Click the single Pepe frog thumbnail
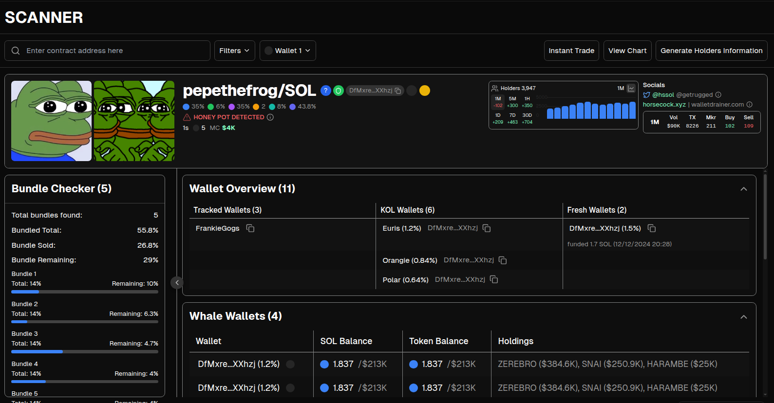Viewport: 774px width, 403px height. pyautogui.click(x=51, y=121)
